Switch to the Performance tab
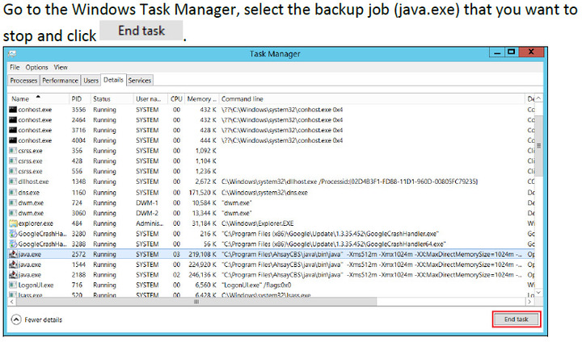The image size is (582, 342). 60,81
